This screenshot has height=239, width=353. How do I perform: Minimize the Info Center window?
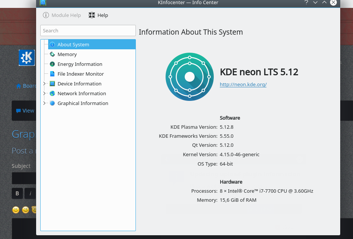point(315,3)
